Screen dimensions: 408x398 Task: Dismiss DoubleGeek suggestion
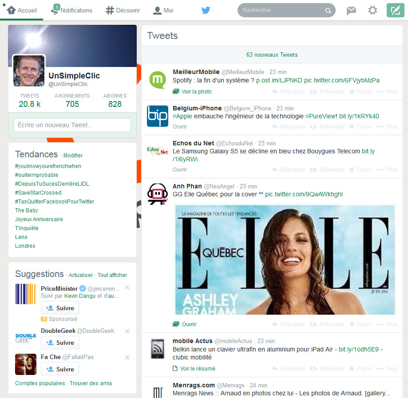point(127,331)
